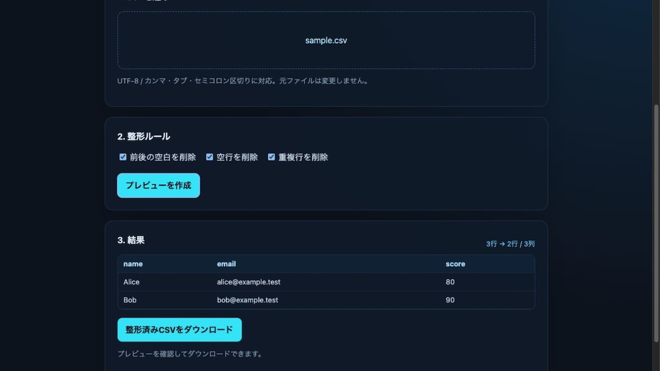Screen dimensions: 660x371
Task: Download with 整形済みCSVをダウンロード button
Action: [x=180, y=329]
